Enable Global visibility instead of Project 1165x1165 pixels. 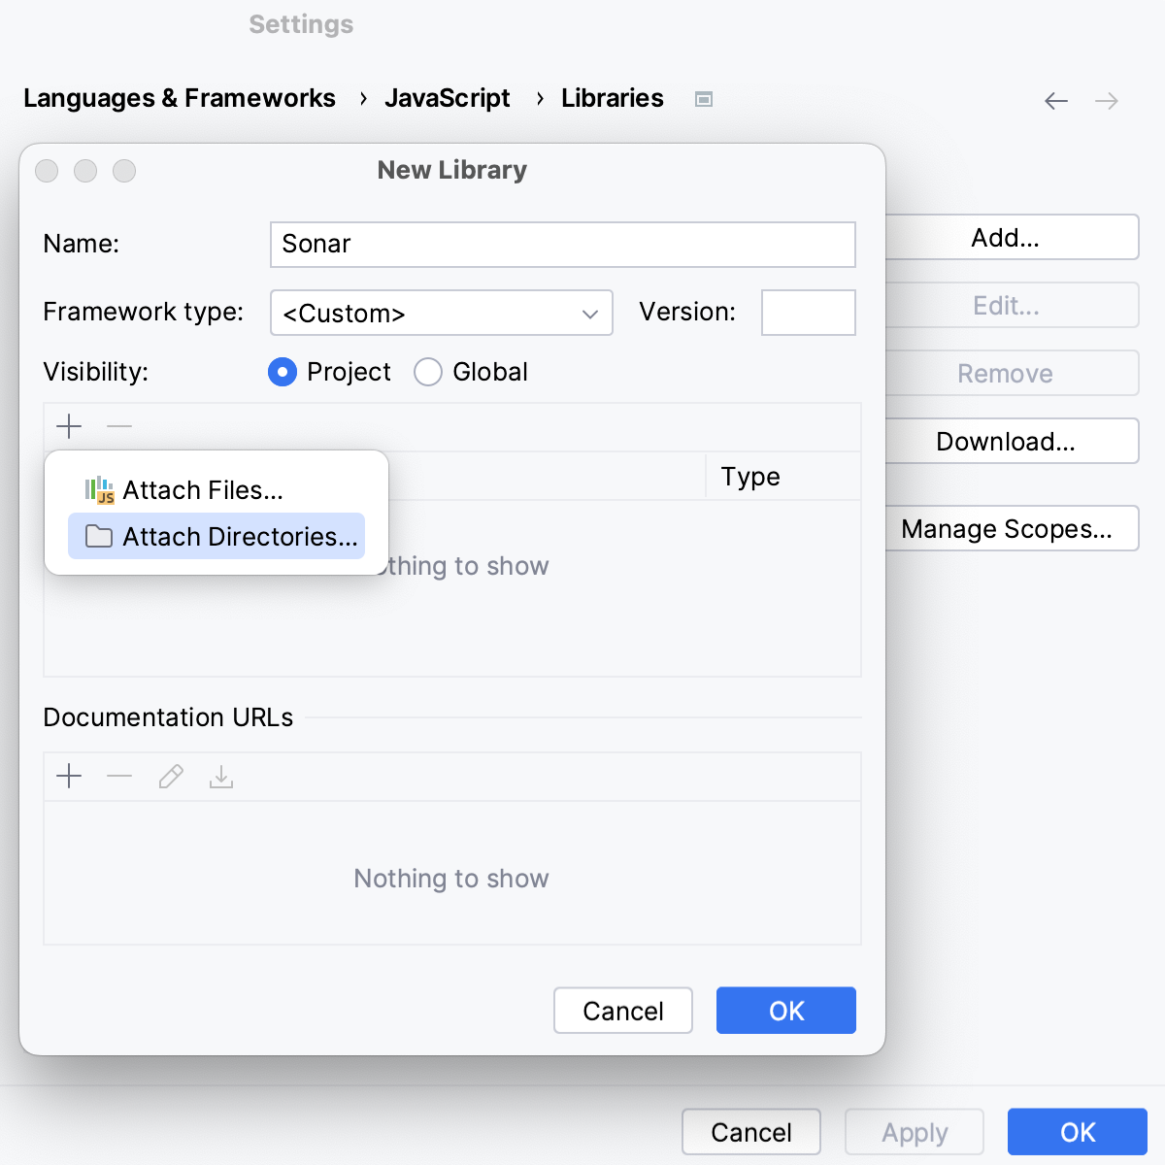click(x=427, y=372)
